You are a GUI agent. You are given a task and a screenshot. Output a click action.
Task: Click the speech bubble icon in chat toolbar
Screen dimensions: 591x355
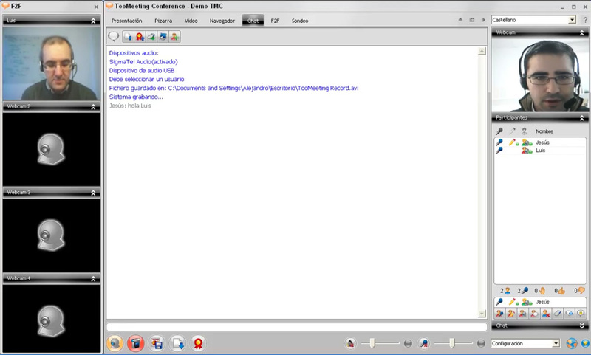pyautogui.click(x=114, y=36)
